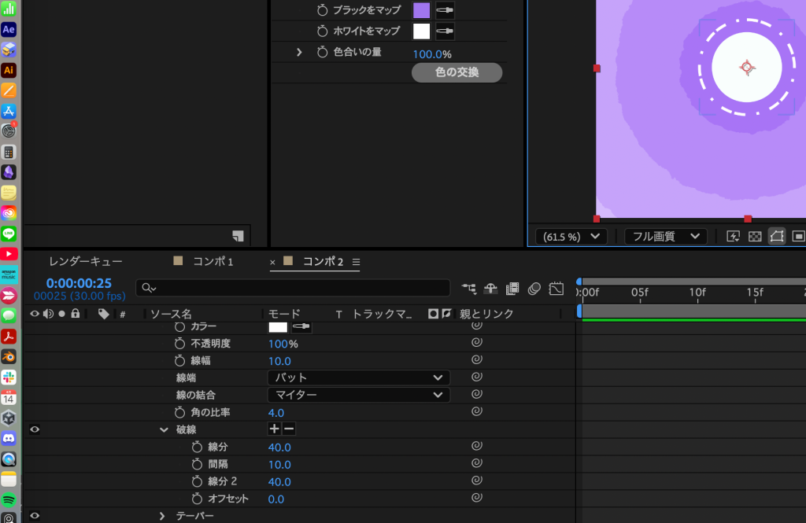Open the レンダーキュー tab
Screen dimensions: 806x523
(x=86, y=262)
